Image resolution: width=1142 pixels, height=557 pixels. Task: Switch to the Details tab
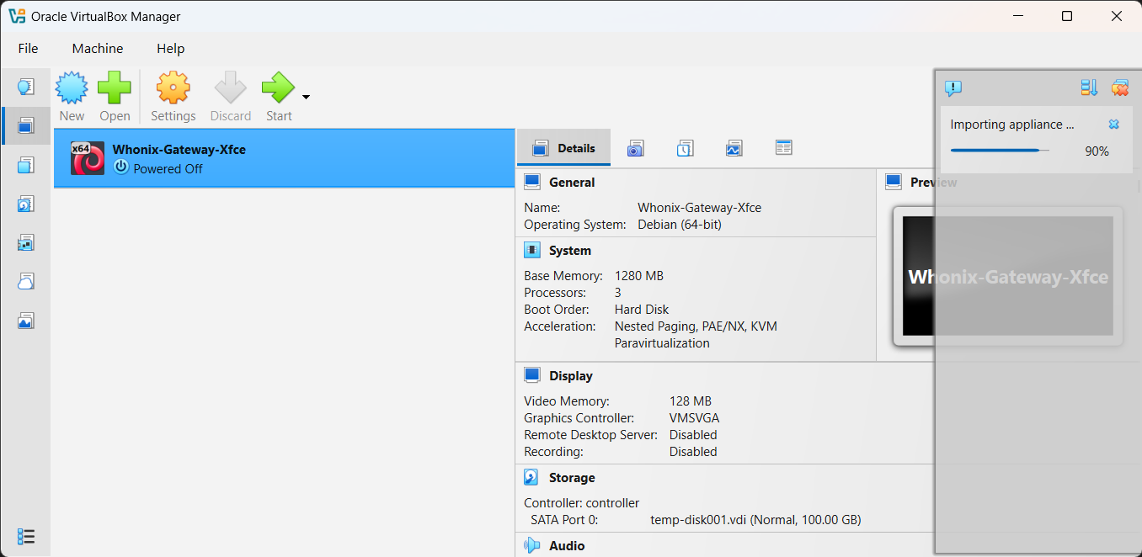563,147
